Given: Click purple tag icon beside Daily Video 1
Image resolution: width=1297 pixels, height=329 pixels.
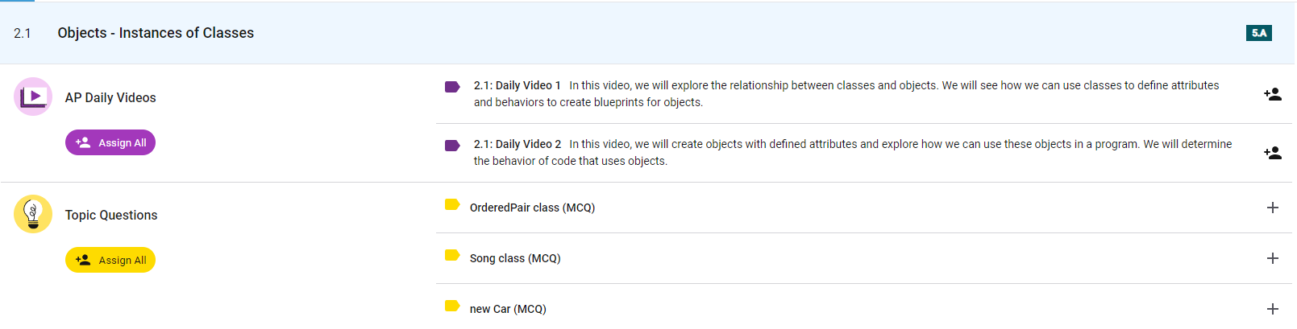Looking at the screenshot, I should tap(452, 87).
